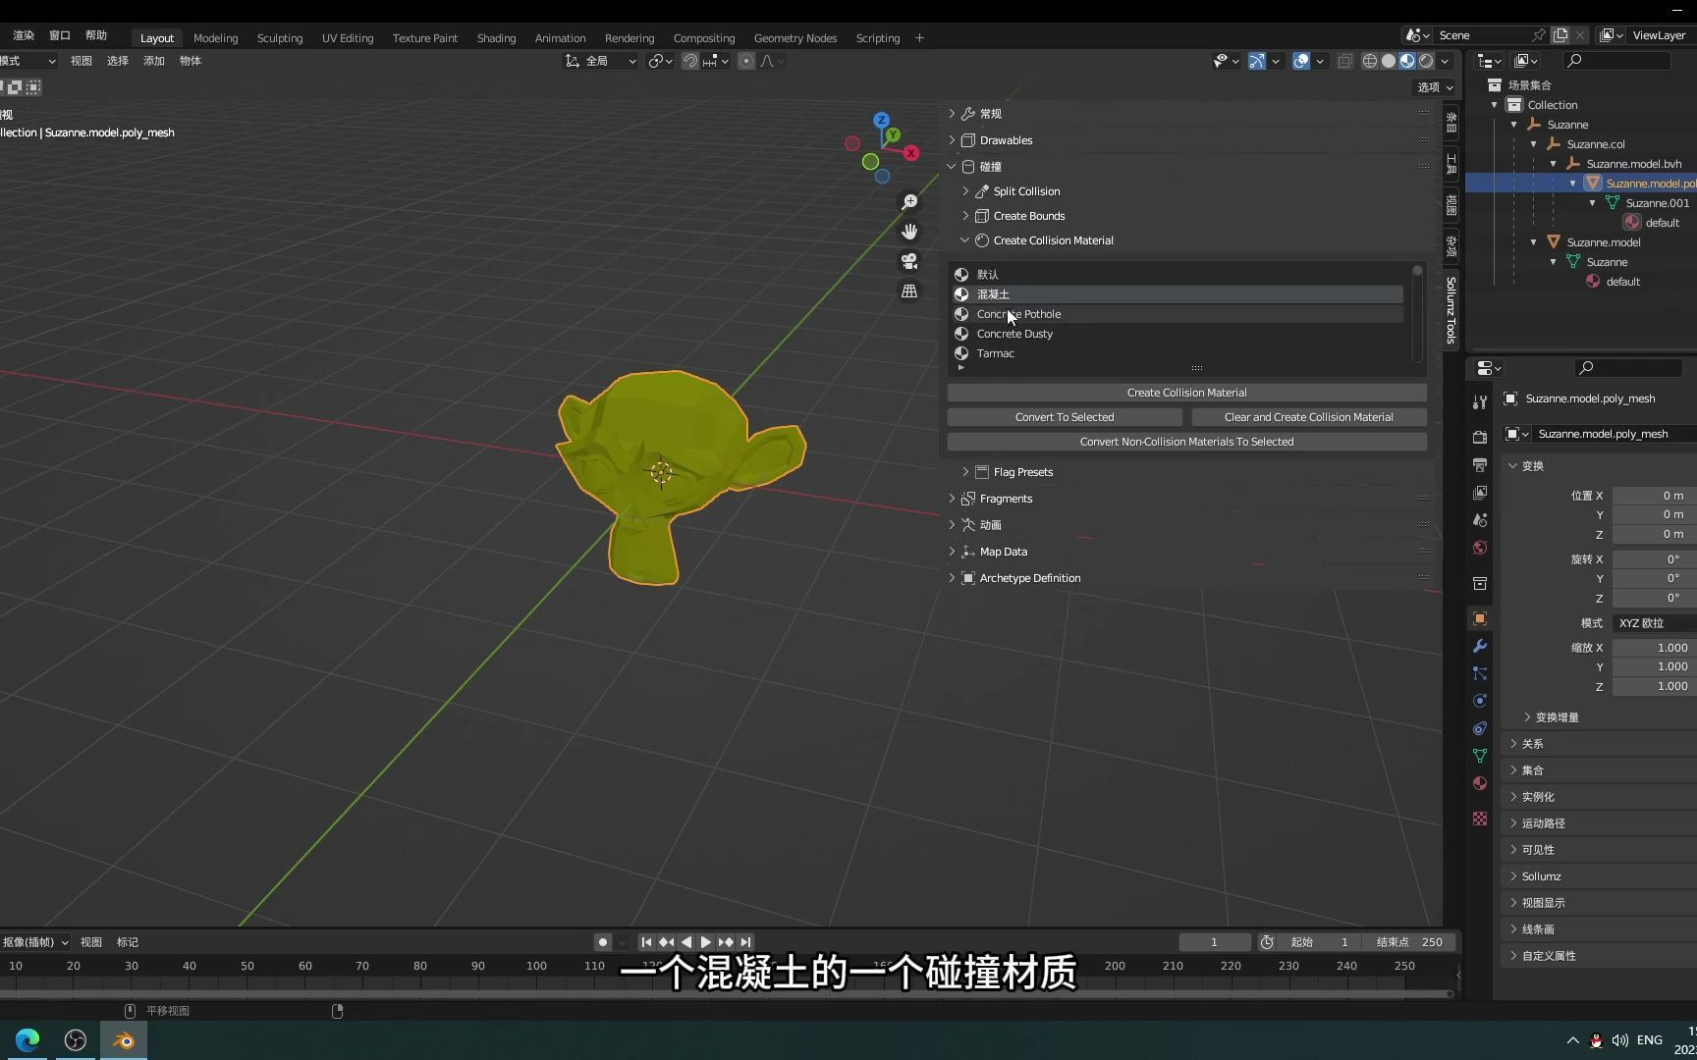Toggle X-ray mode button
The width and height of the screenshot is (1697, 1060).
[x=1344, y=61]
